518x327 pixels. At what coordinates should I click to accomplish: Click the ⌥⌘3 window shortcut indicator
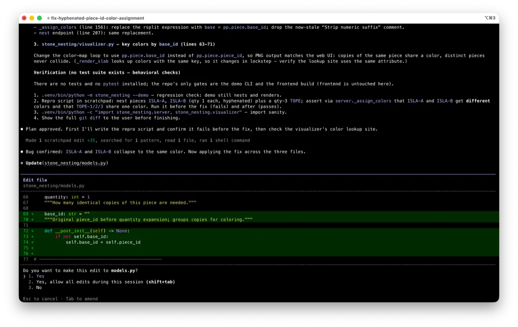(490, 18)
